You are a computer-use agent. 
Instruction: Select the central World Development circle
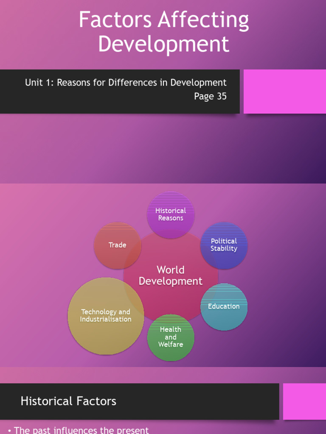[171, 275]
